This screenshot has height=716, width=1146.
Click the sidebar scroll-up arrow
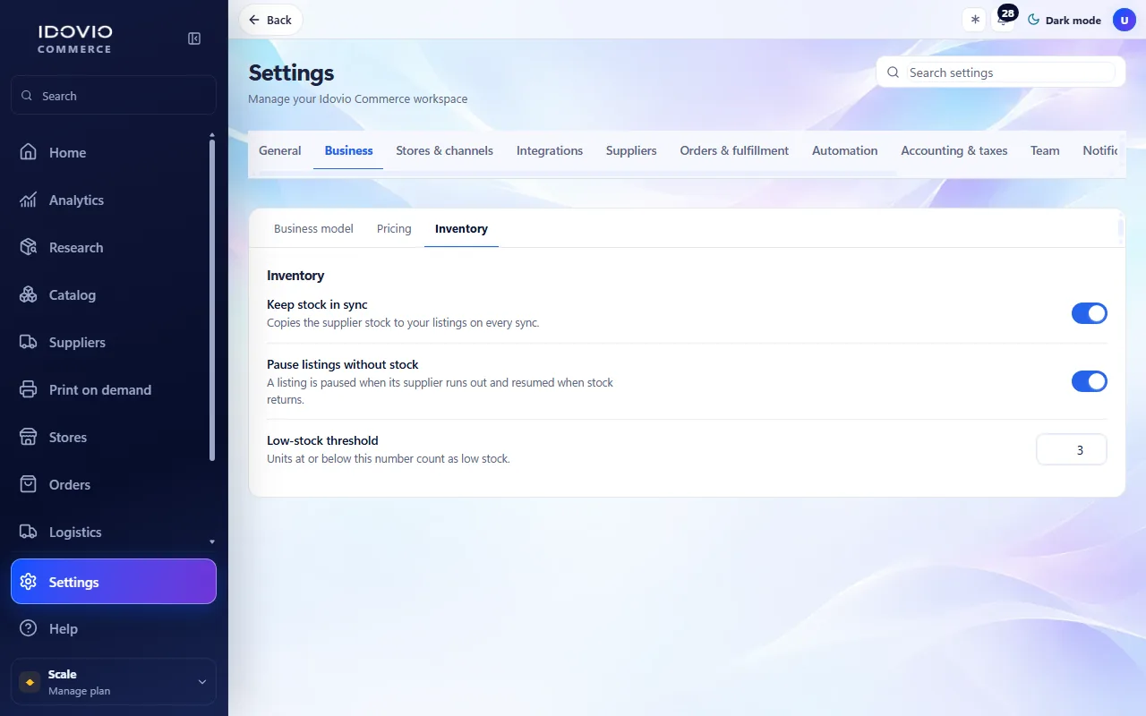click(x=212, y=136)
